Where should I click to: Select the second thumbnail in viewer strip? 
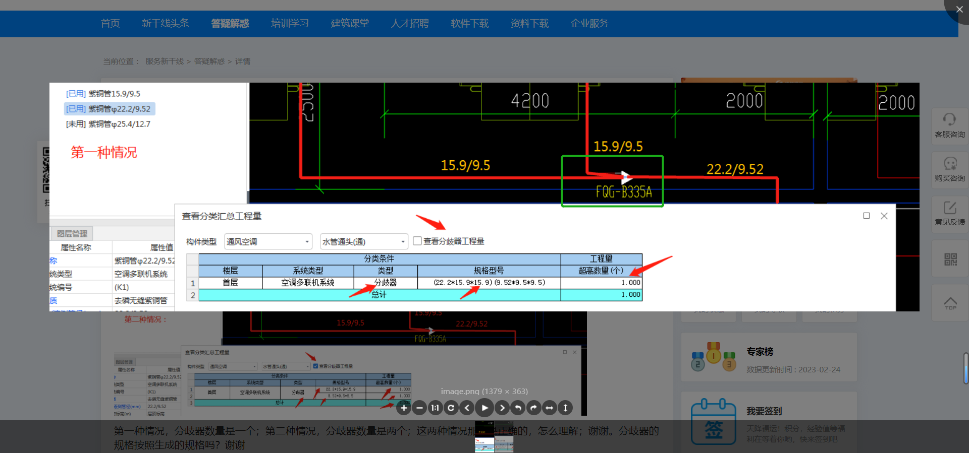[x=504, y=436]
